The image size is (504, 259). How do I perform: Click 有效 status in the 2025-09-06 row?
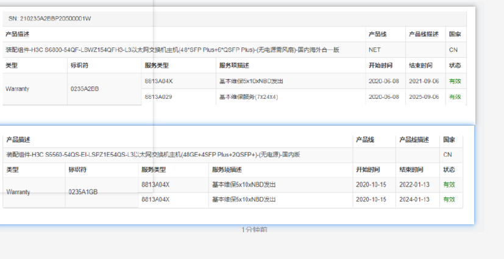(x=455, y=97)
